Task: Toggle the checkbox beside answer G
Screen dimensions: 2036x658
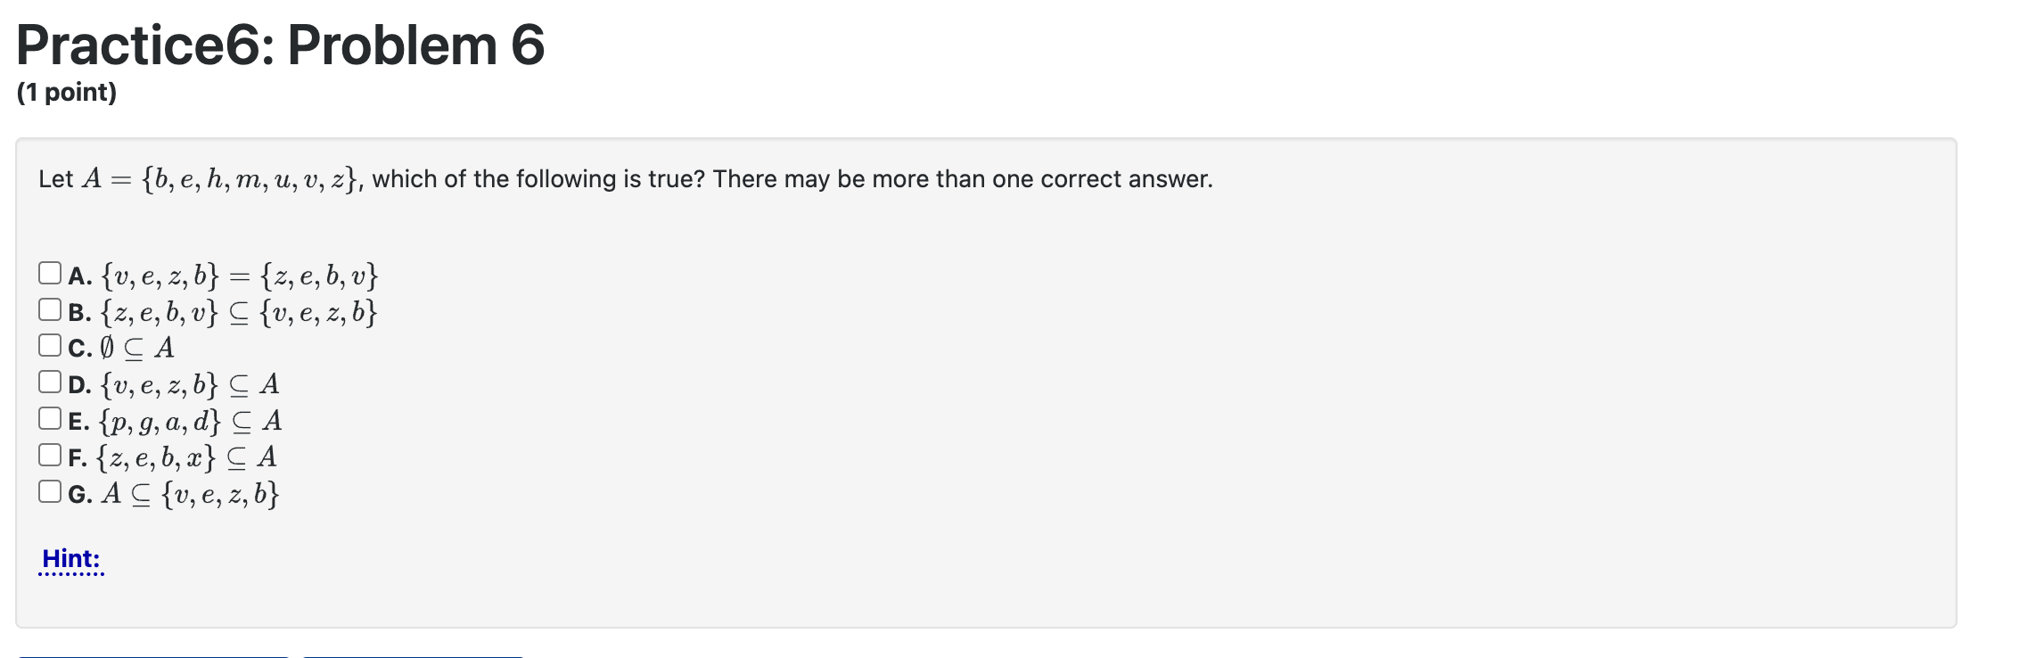Action: pyautogui.click(x=48, y=492)
